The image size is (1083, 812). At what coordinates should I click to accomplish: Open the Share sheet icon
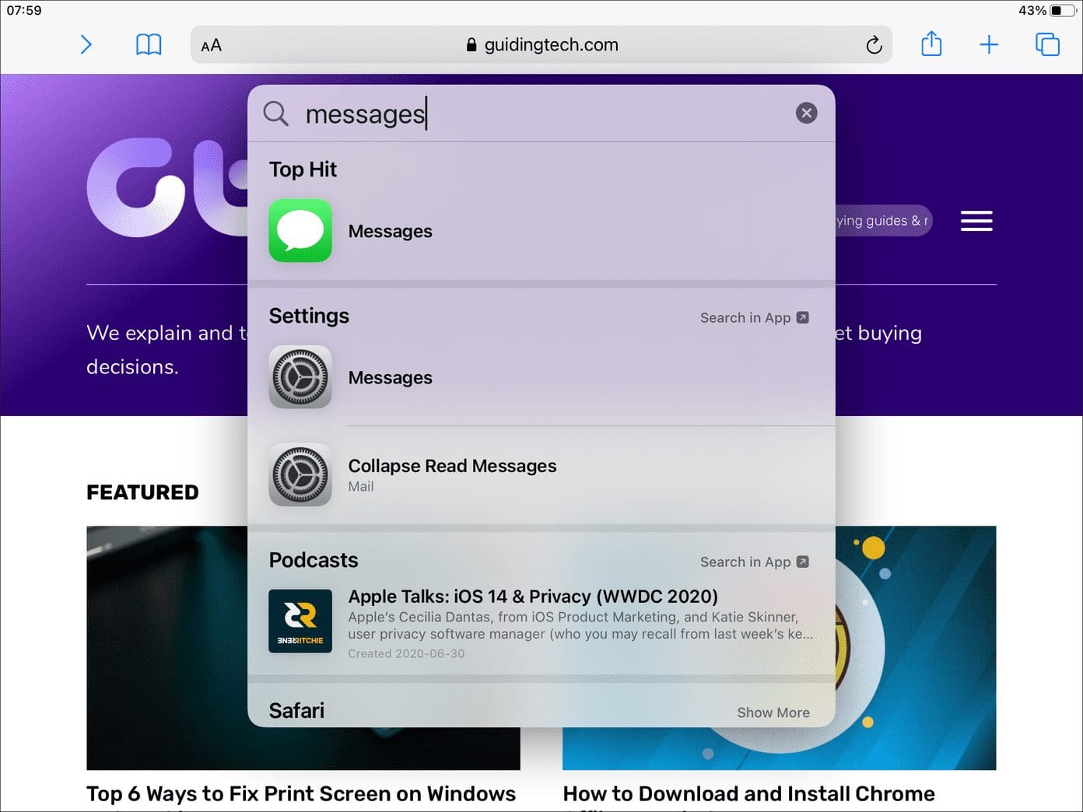(x=931, y=44)
